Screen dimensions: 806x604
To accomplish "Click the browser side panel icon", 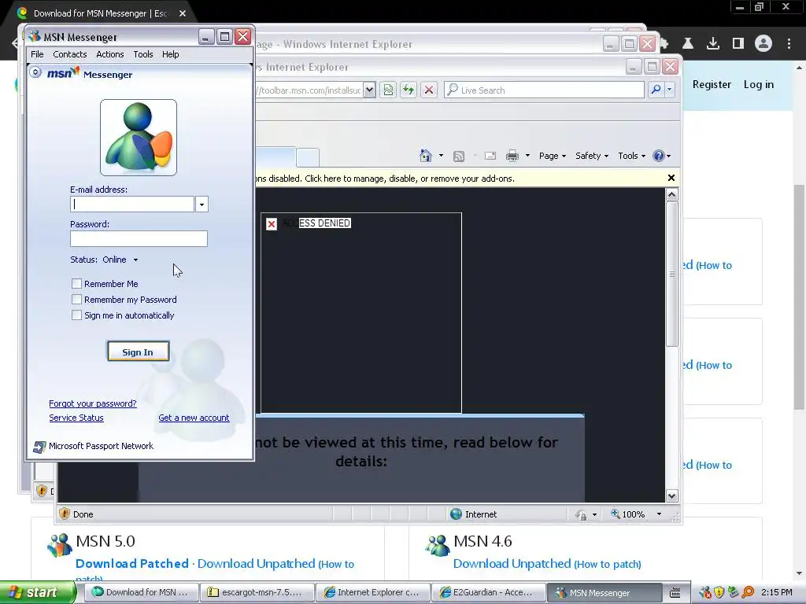I will pyautogui.click(x=738, y=44).
